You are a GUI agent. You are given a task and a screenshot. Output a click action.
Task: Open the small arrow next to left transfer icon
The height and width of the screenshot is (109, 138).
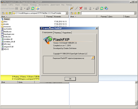(25, 9)
